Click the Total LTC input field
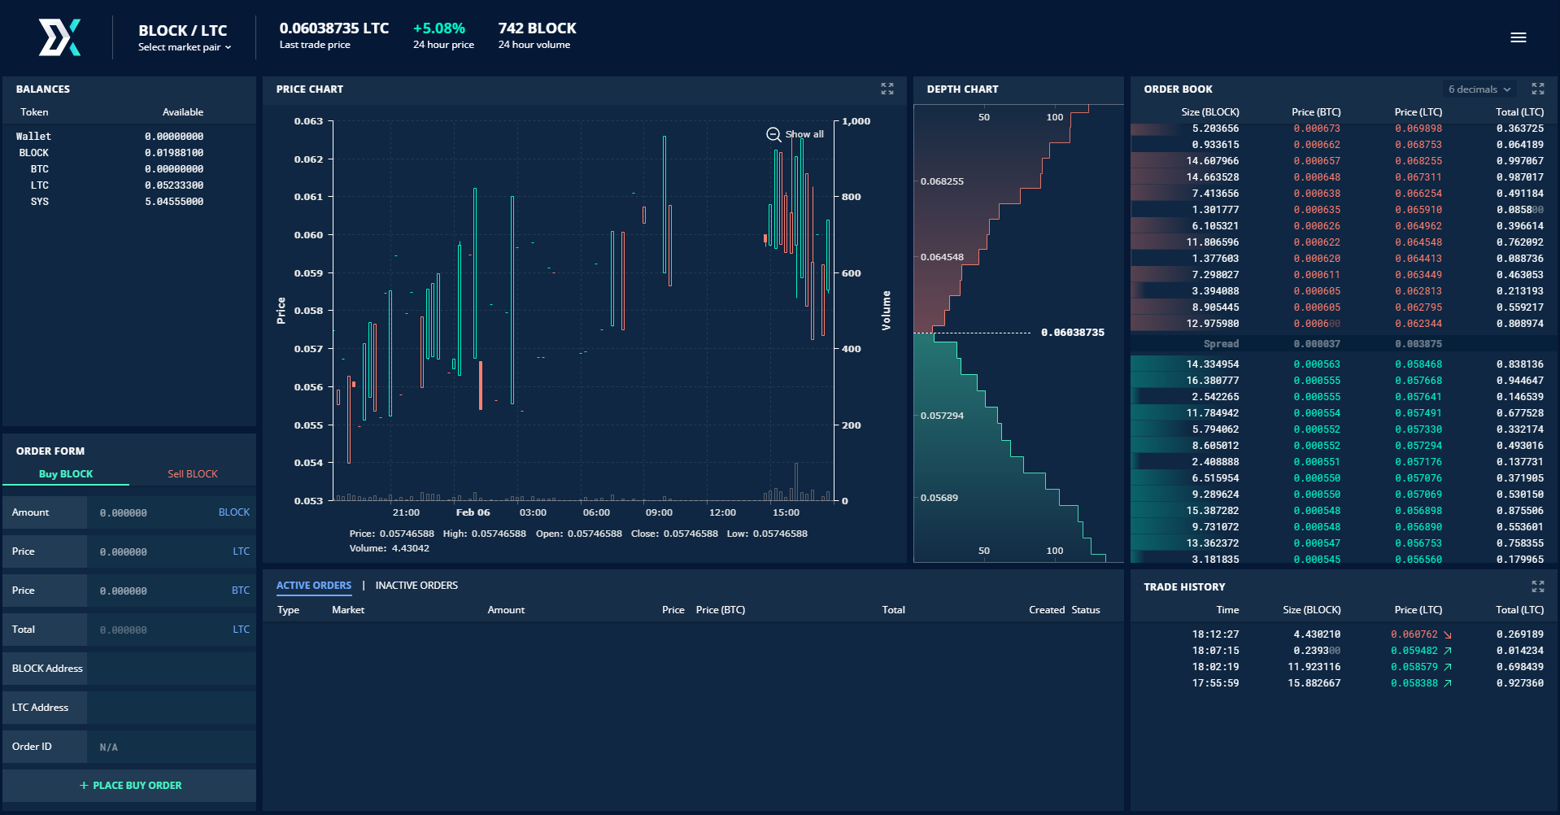 coord(171,630)
